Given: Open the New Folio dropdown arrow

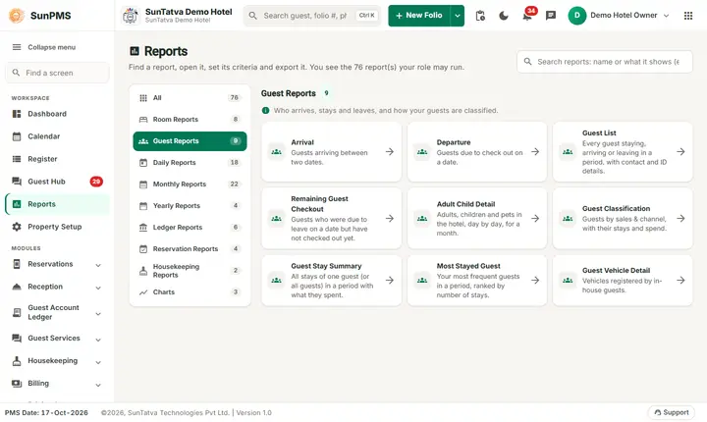Looking at the screenshot, I should tap(458, 16).
